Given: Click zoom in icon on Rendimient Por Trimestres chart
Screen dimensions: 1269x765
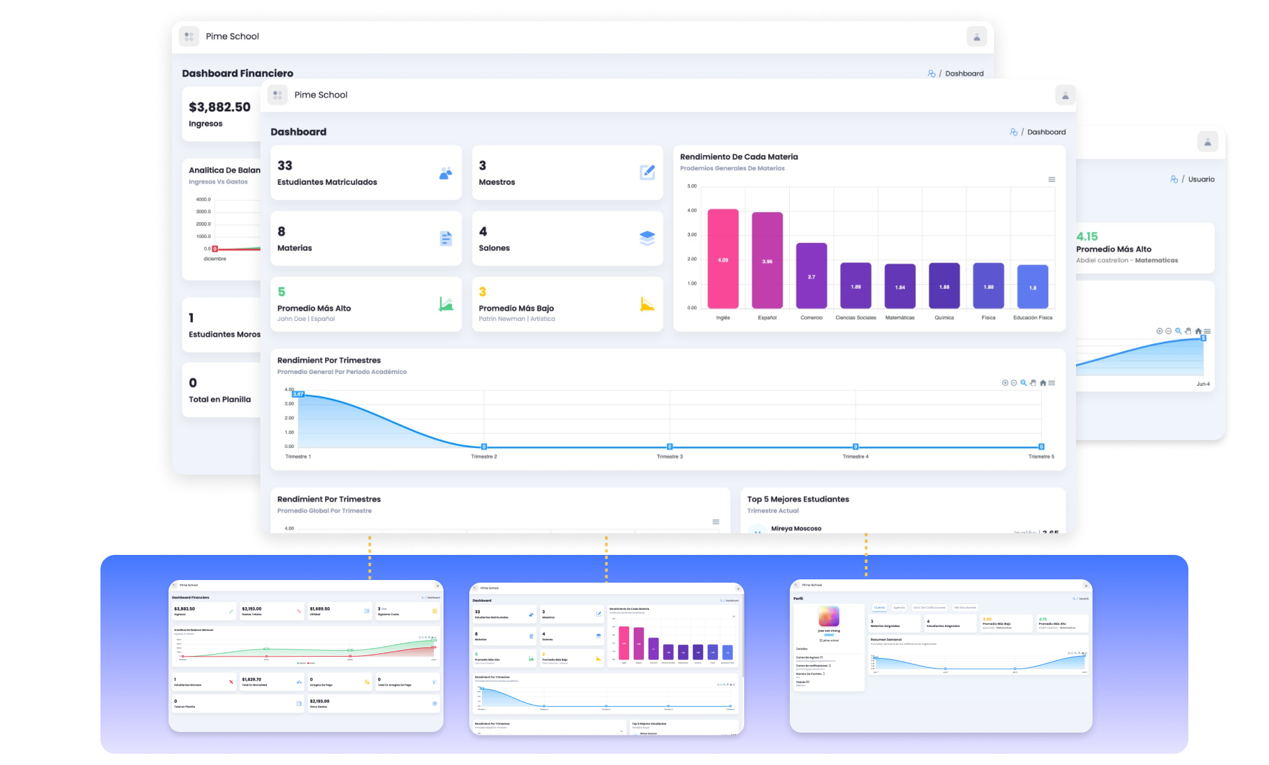Looking at the screenshot, I should [1005, 383].
